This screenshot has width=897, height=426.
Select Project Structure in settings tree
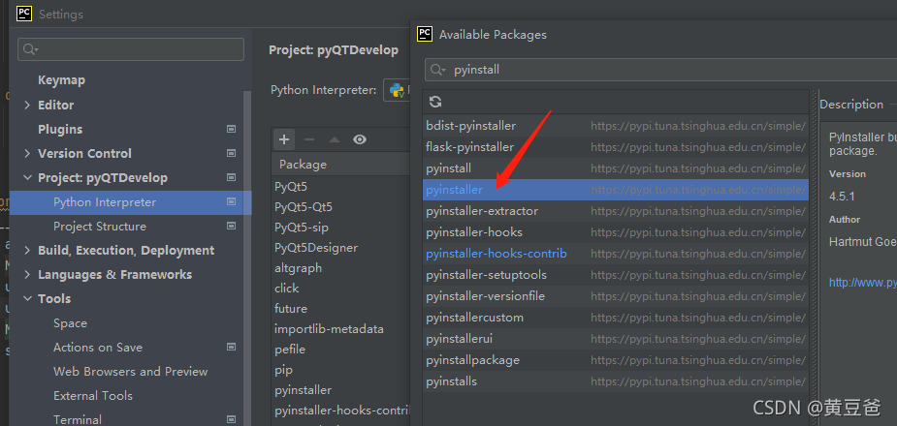(x=99, y=226)
